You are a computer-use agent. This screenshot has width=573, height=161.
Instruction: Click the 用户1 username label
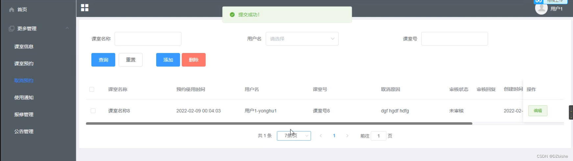point(557,9)
